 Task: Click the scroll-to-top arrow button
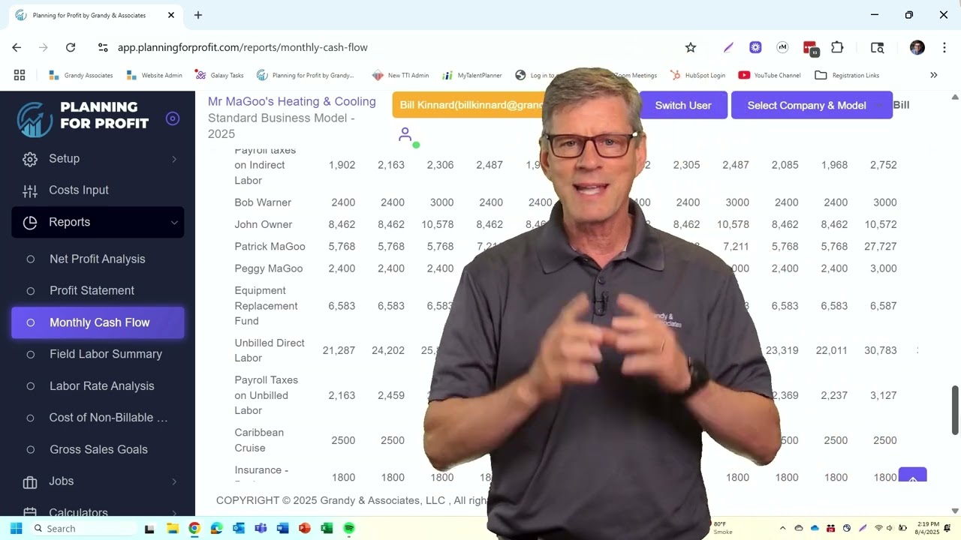(x=912, y=476)
